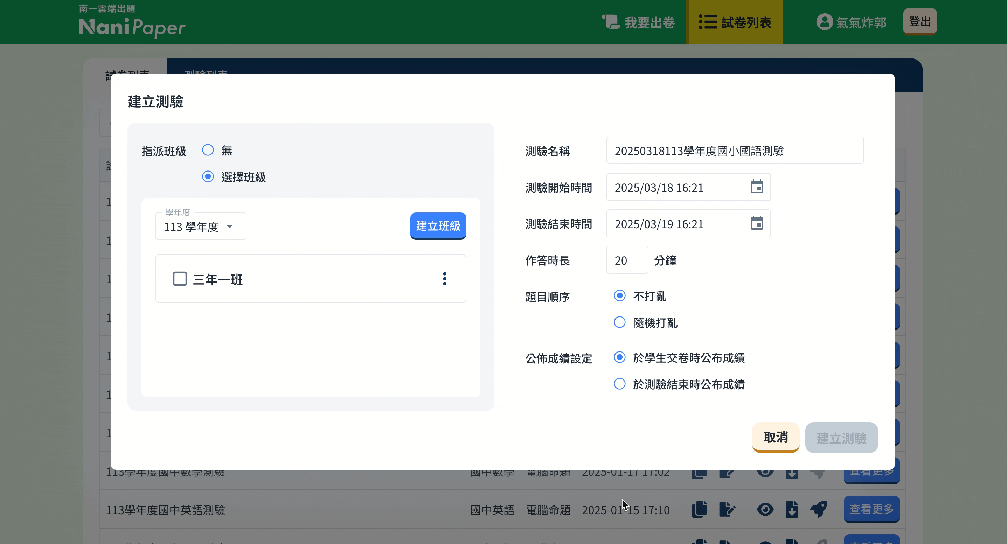Rocket launch icon in 113學年度國中英語測驗 row
Image resolution: width=1007 pixels, height=544 pixels.
click(x=819, y=510)
